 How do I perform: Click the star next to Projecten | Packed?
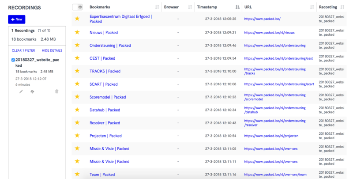[77, 136]
